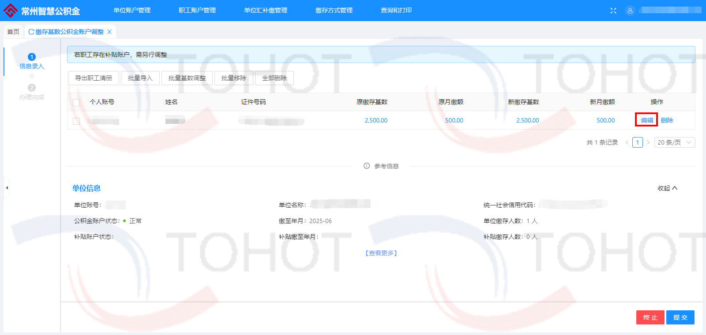Image resolution: width=706 pixels, height=335 pixels.
Task: Collapse 单位信息 section using 收起
Action: point(667,188)
